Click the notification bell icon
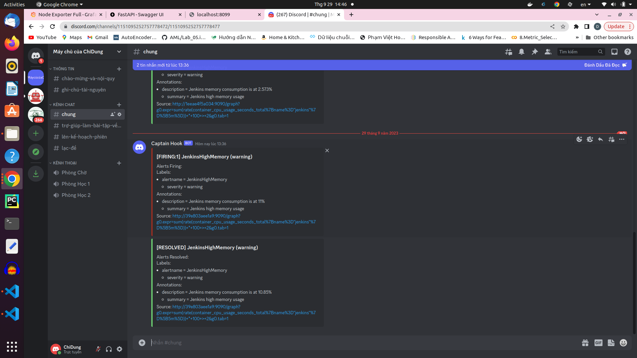Image resolution: width=637 pixels, height=358 pixels. (522, 52)
